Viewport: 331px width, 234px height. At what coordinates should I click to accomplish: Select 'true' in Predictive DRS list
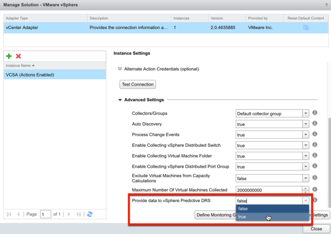pyautogui.click(x=272, y=217)
